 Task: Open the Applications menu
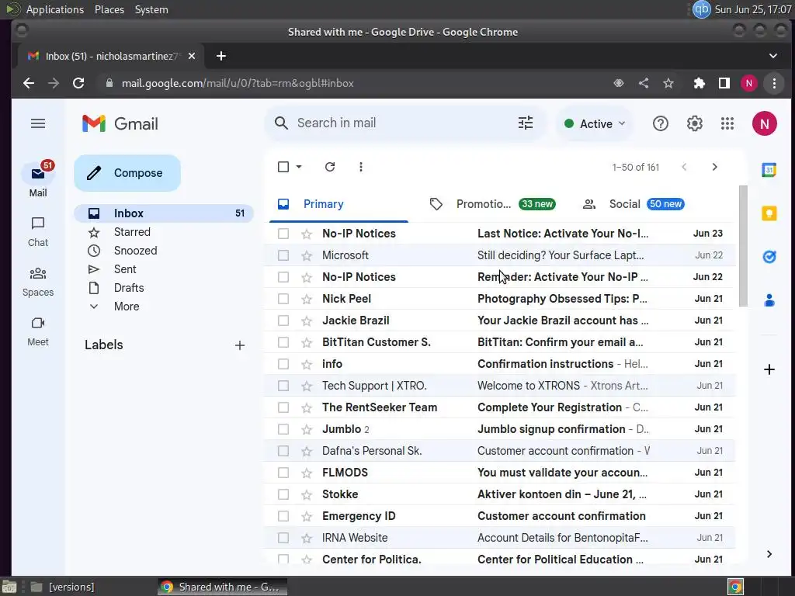pyautogui.click(x=55, y=9)
